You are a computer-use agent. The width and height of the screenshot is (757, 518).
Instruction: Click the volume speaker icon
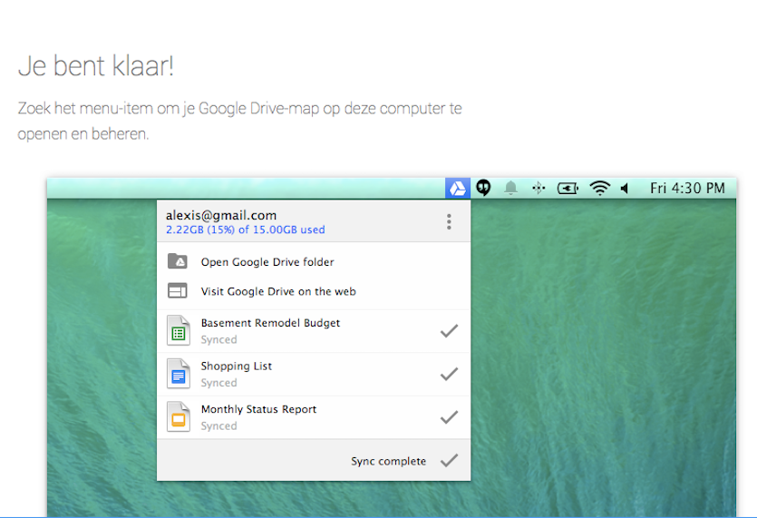pos(625,188)
